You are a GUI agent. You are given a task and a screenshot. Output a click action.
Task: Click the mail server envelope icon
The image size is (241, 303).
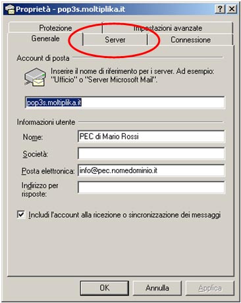(x=35, y=77)
